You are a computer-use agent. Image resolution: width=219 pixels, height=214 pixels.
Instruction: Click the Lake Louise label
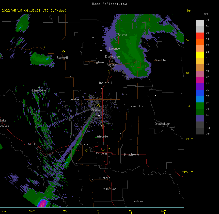pos(5,123)
